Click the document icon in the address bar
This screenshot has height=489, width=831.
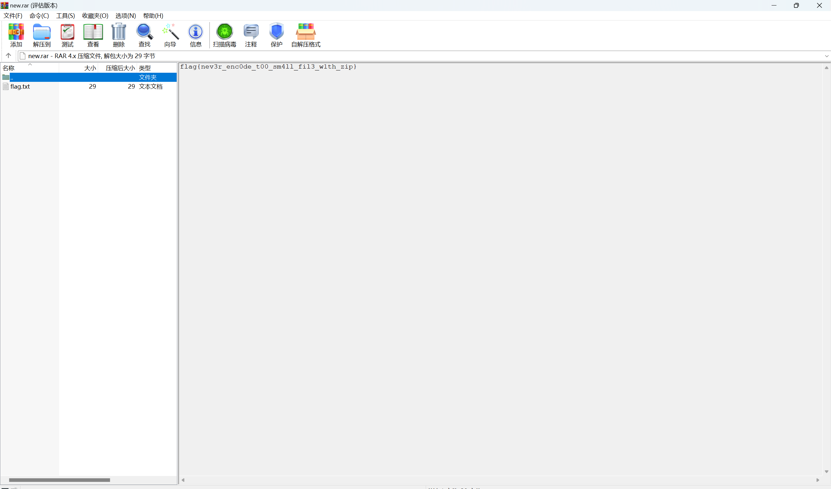pyautogui.click(x=22, y=56)
